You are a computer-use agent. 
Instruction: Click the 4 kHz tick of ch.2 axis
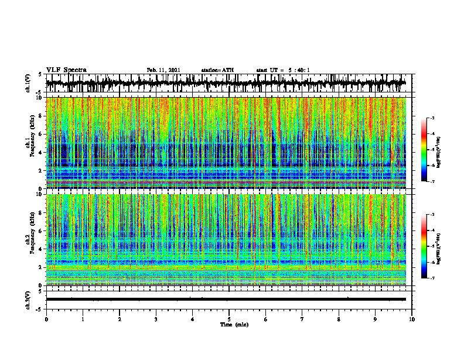[x=41, y=249]
